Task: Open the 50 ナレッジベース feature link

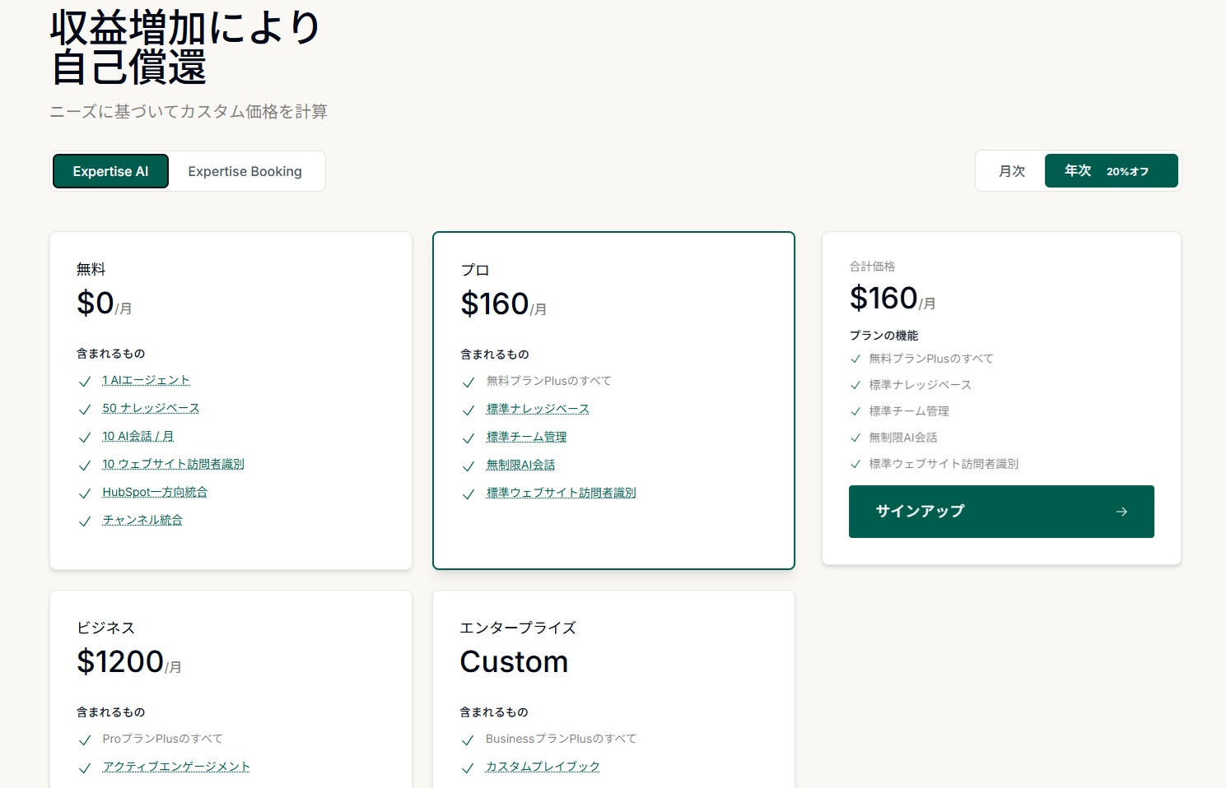Action: pos(151,408)
